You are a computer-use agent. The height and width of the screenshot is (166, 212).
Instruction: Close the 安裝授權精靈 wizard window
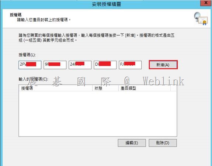pos(206,3)
